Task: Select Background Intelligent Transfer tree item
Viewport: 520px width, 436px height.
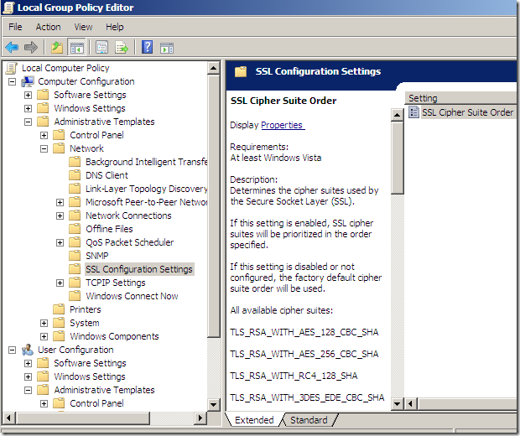Action: [146, 162]
